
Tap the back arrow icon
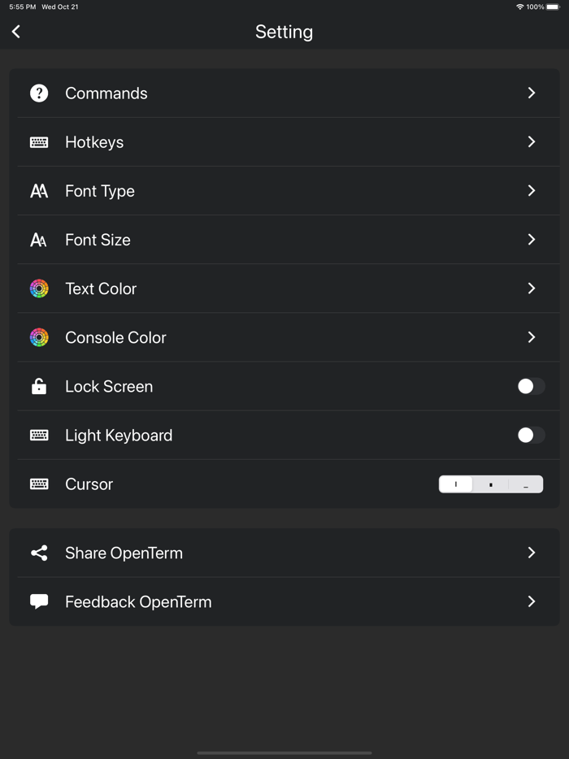[x=16, y=32]
